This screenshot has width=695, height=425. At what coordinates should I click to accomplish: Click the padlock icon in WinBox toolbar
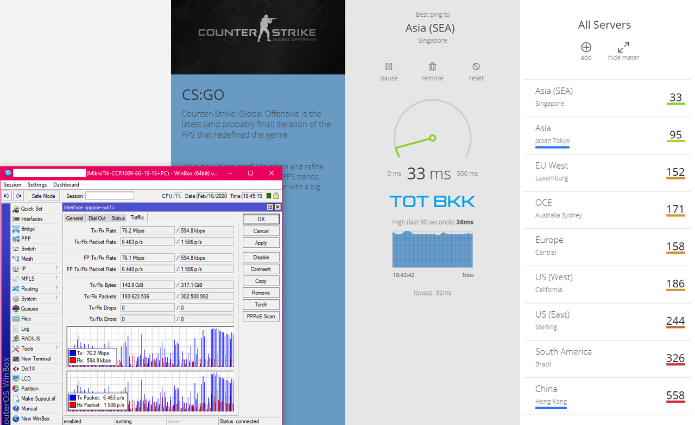click(x=276, y=196)
